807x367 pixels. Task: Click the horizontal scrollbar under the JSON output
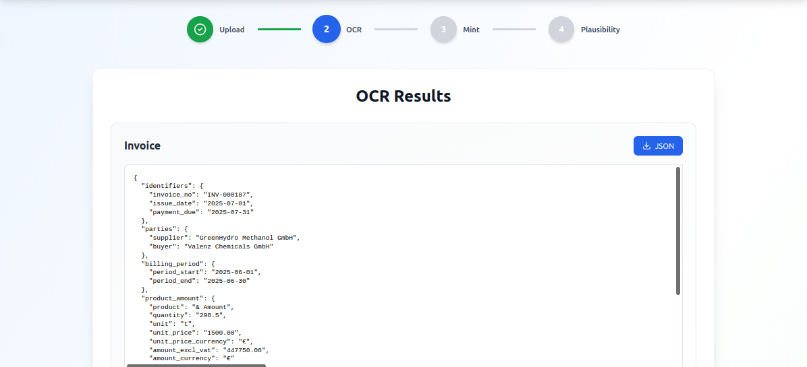(x=196, y=365)
